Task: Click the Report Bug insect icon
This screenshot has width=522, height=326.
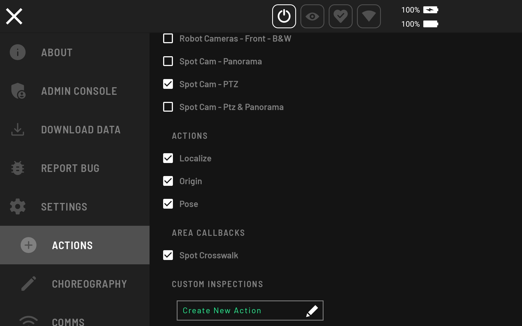Action: (x=18, y=168)
